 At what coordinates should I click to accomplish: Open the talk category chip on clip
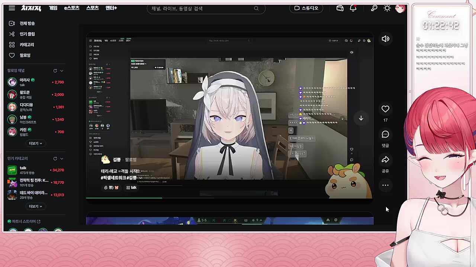click(x=131, y=188)
